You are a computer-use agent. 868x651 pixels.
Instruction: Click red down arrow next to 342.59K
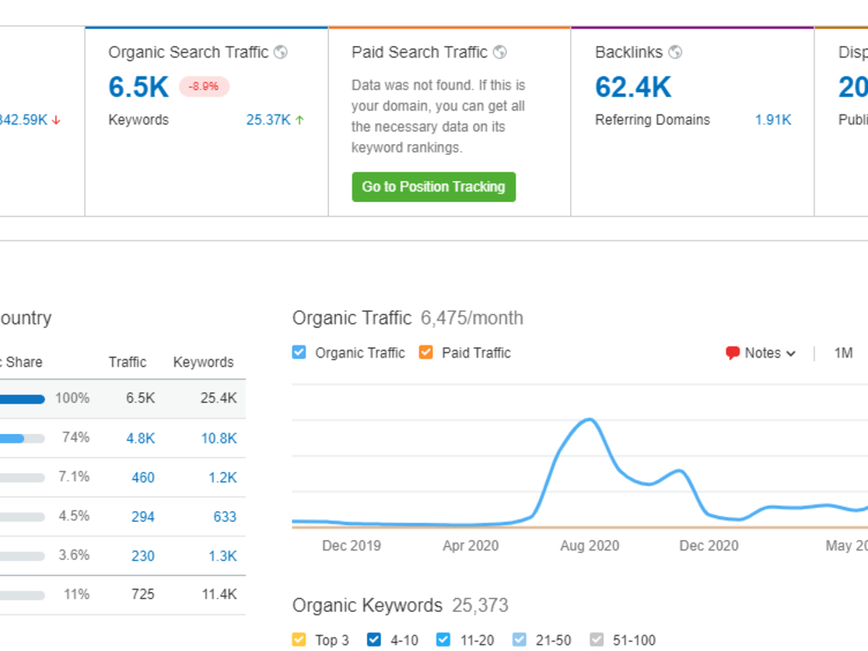coord(56,120)
